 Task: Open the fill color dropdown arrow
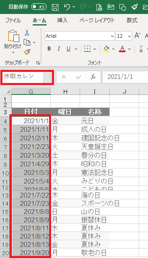click(113, 49)
